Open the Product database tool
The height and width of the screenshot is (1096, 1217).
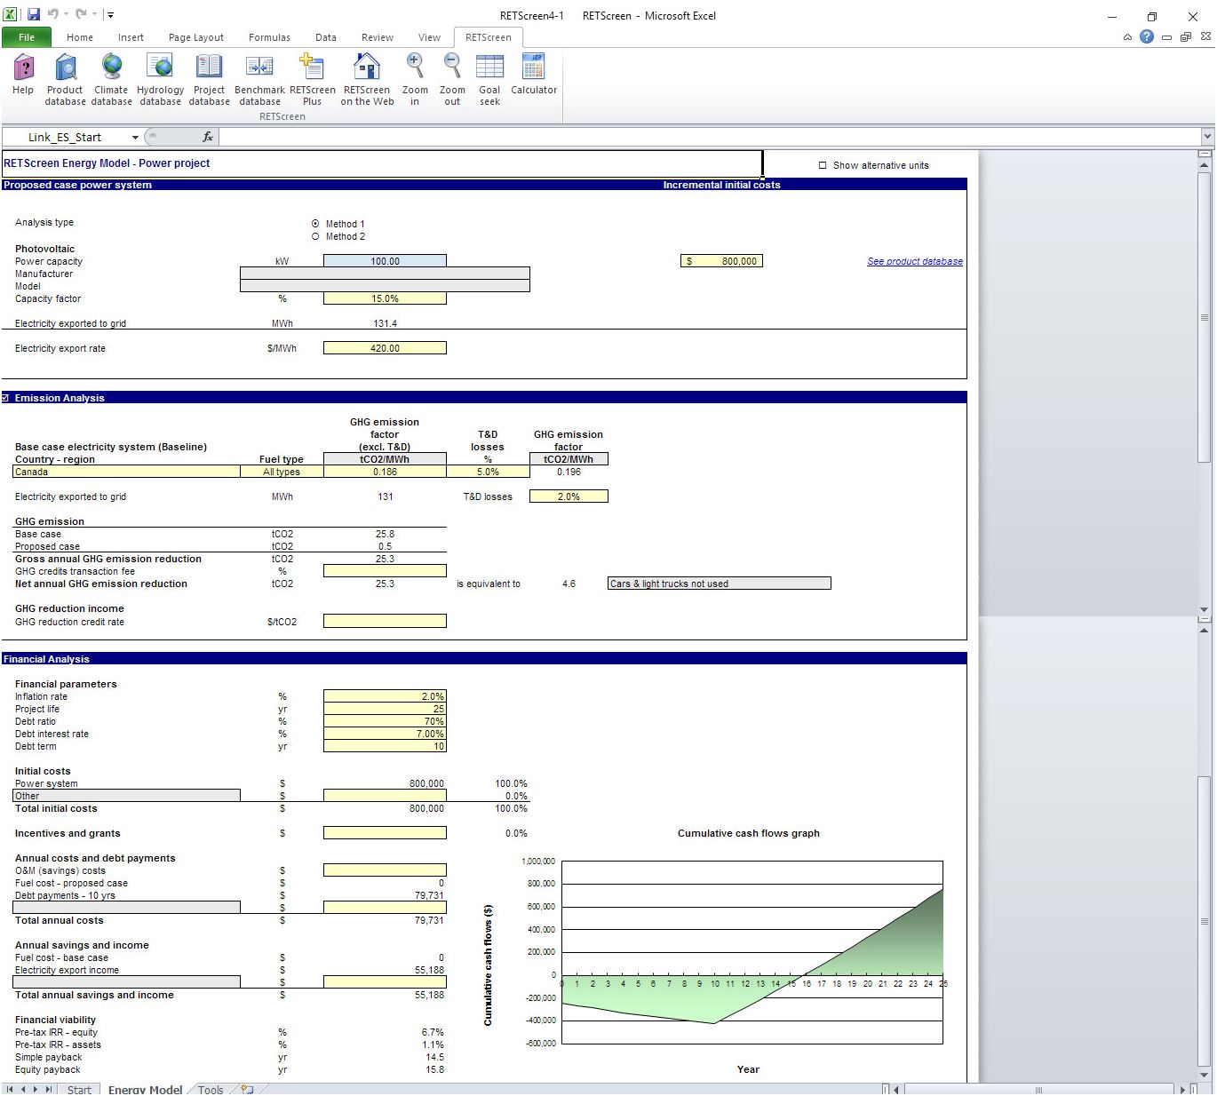click(65, 79)
